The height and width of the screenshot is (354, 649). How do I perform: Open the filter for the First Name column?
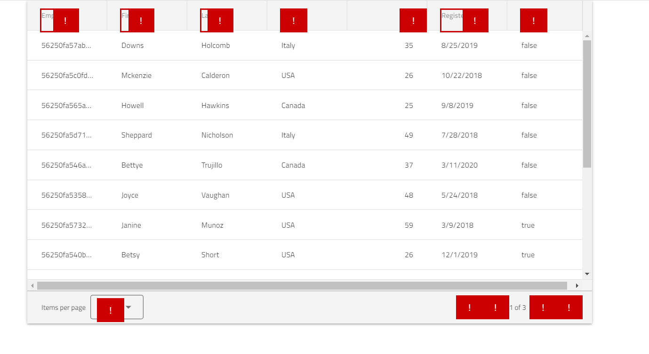140,20
